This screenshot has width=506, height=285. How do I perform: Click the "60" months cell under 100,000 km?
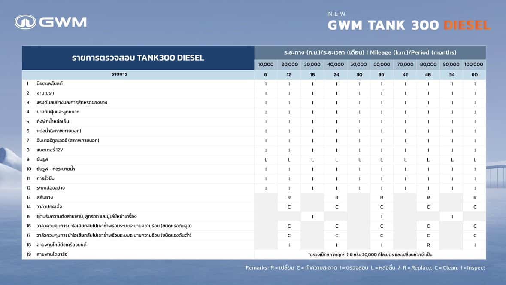pyautogui.click(x=474, y=74)
